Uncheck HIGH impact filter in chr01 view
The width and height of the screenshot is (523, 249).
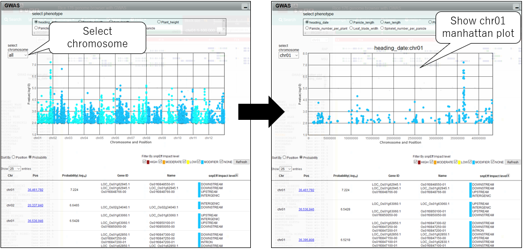point(415,162)
